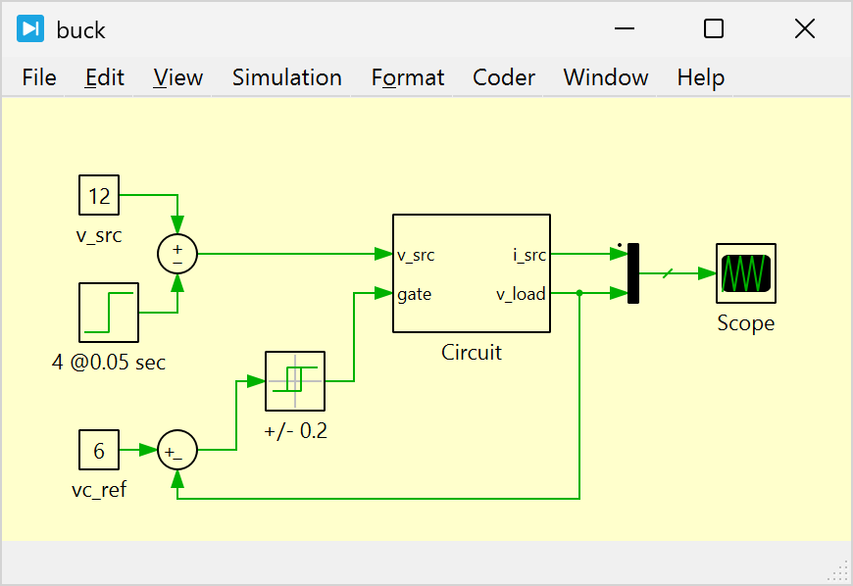Click the step source block icon
The width and height of the screenshot is (853, 586).
[x=109, y=313]
